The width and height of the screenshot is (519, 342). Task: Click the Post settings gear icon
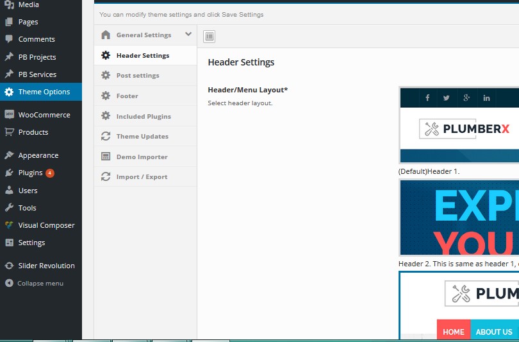[x=106, y=75]
